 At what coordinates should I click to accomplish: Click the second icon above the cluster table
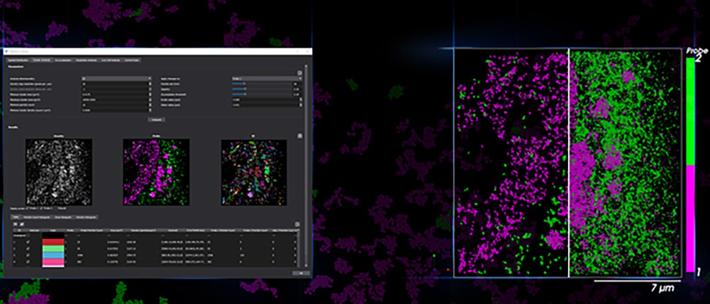pyautogui.click(x=21, y=224)
